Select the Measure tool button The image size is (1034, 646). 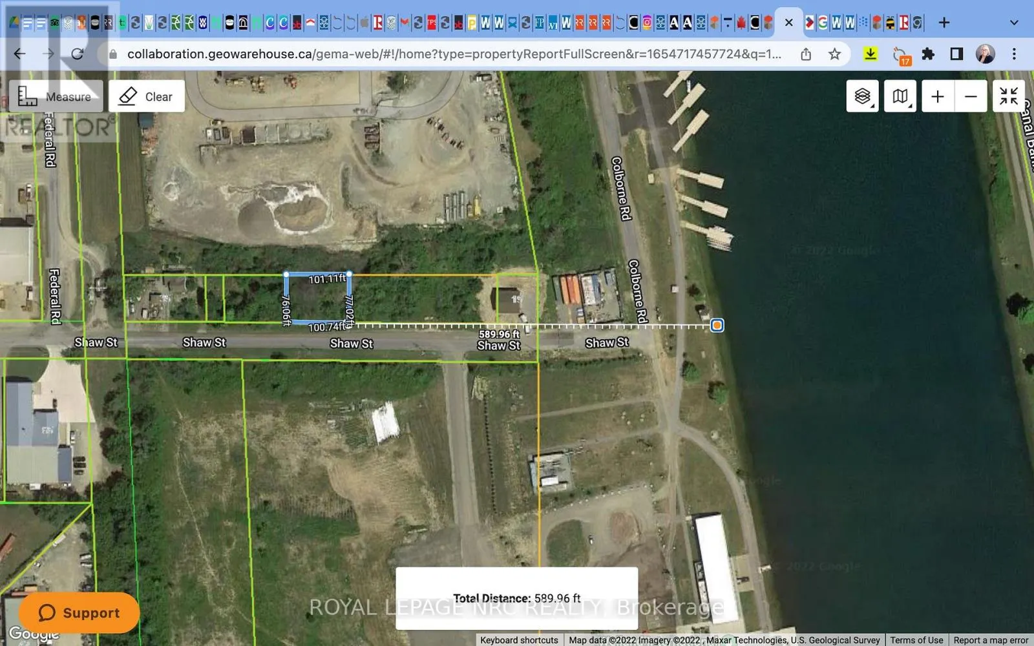[56, 96]
